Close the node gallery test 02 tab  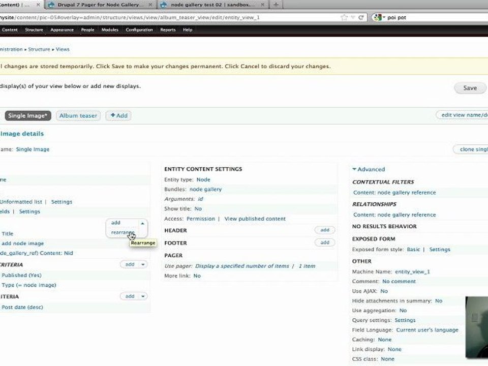[263, 5]
